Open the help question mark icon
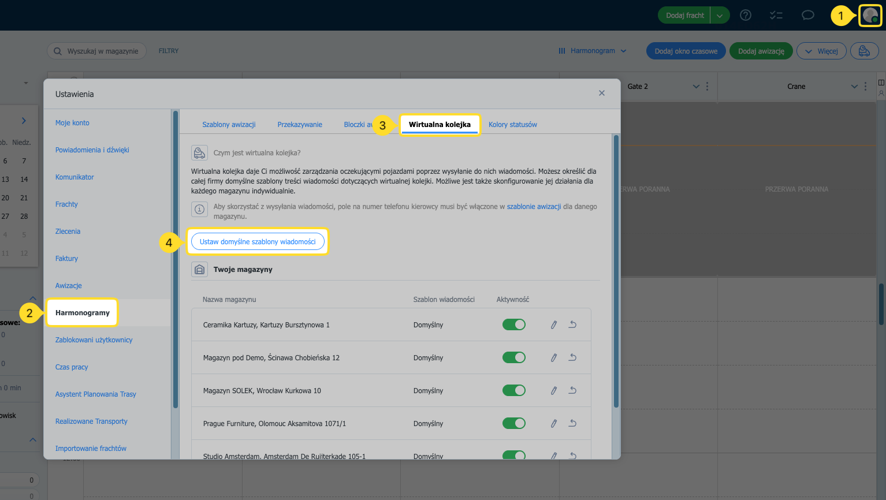Viewport: 886px width, 500px height. tap(746, 16)
